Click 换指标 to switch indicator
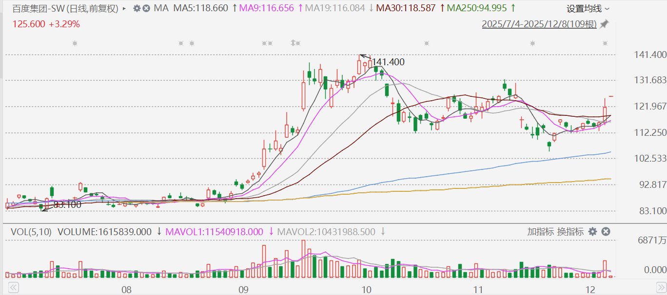Image resolution: width=667 pixels, height=295 pixels. click(570, 232)
